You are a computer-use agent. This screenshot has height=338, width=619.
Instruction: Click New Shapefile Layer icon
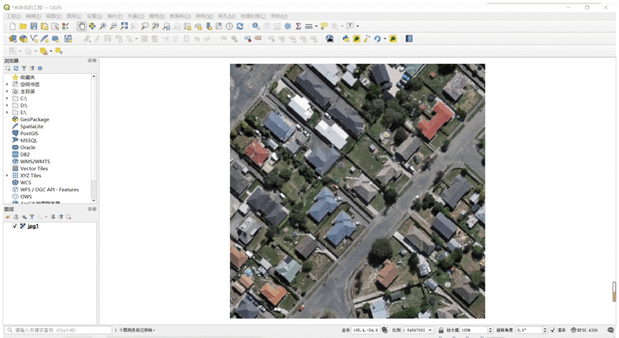click(x=34, y=39)
